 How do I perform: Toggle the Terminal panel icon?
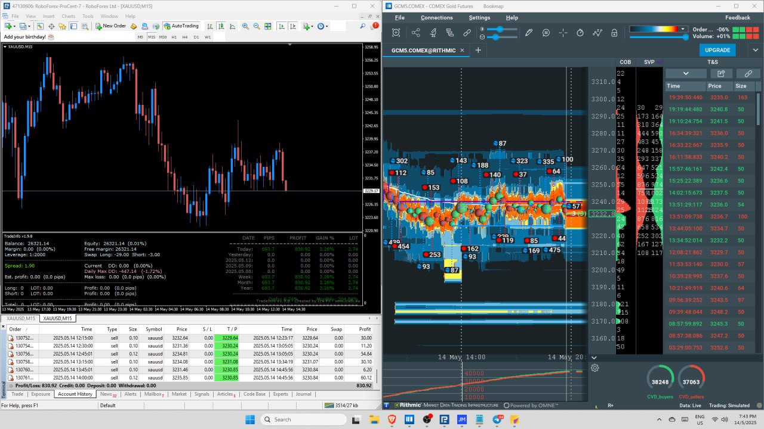(x=73, y=26)
